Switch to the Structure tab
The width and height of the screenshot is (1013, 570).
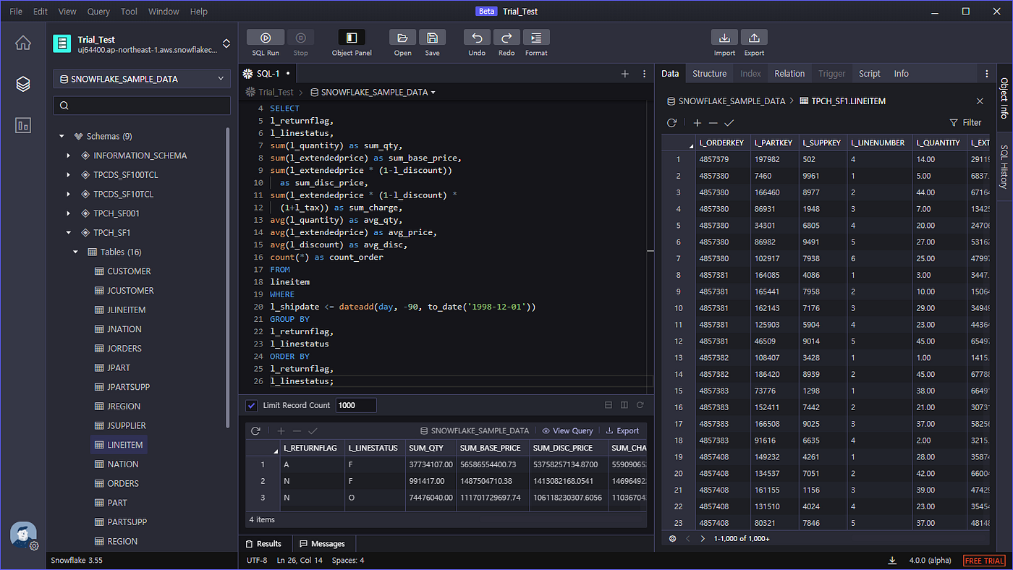[x=709, y=73]
